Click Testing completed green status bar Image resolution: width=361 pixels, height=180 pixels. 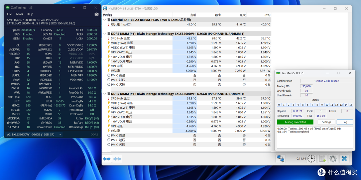pos(295,122)
